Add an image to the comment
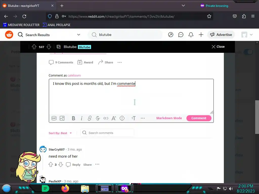Image resolution: width=259 pixels, height=194 pixels. point(62,118)
